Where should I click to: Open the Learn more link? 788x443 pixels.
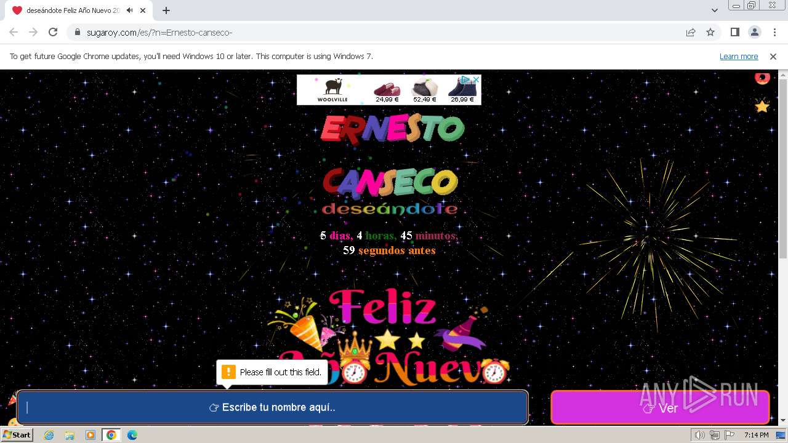pyautogui.click(x=739, y=56)
